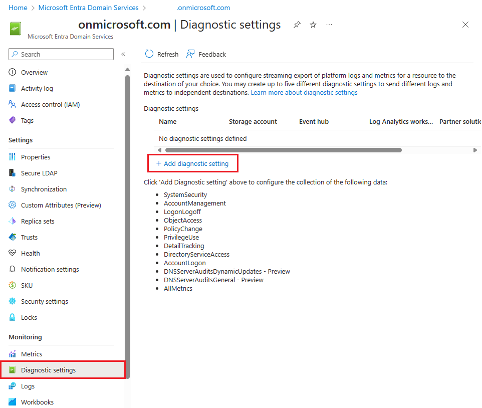Collapse the sidebar using the double chevron
Screen dimensions: 482x408
[123, 54]
